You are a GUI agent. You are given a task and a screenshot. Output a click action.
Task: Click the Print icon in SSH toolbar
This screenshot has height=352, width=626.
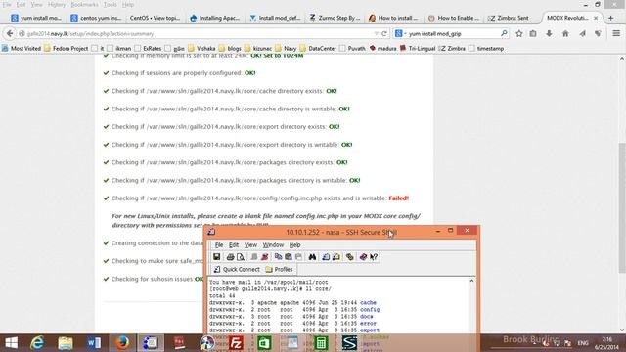(x=230, y=257)
